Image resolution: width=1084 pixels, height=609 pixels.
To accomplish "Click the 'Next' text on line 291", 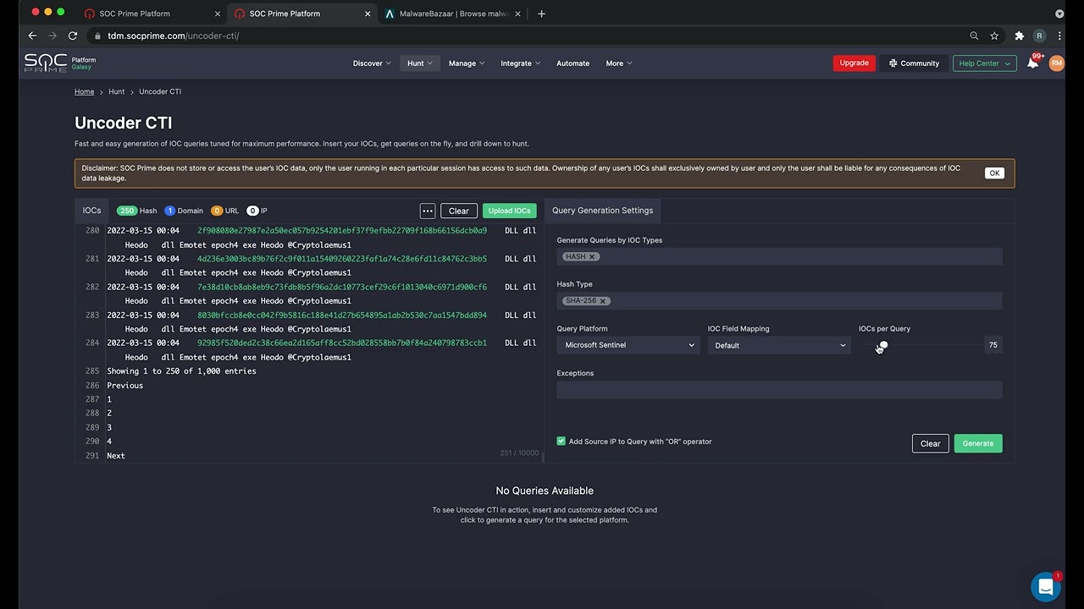I will pos(116,456).
